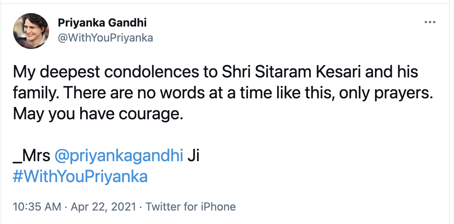The height and width of the screenshot is (224, 454).
Task: Click the 10:35 AM timestamp
Action: point(37,206)
